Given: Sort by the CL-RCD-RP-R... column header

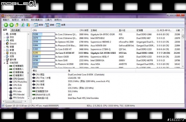Looking at the screenshot, I should click(164, 30).
